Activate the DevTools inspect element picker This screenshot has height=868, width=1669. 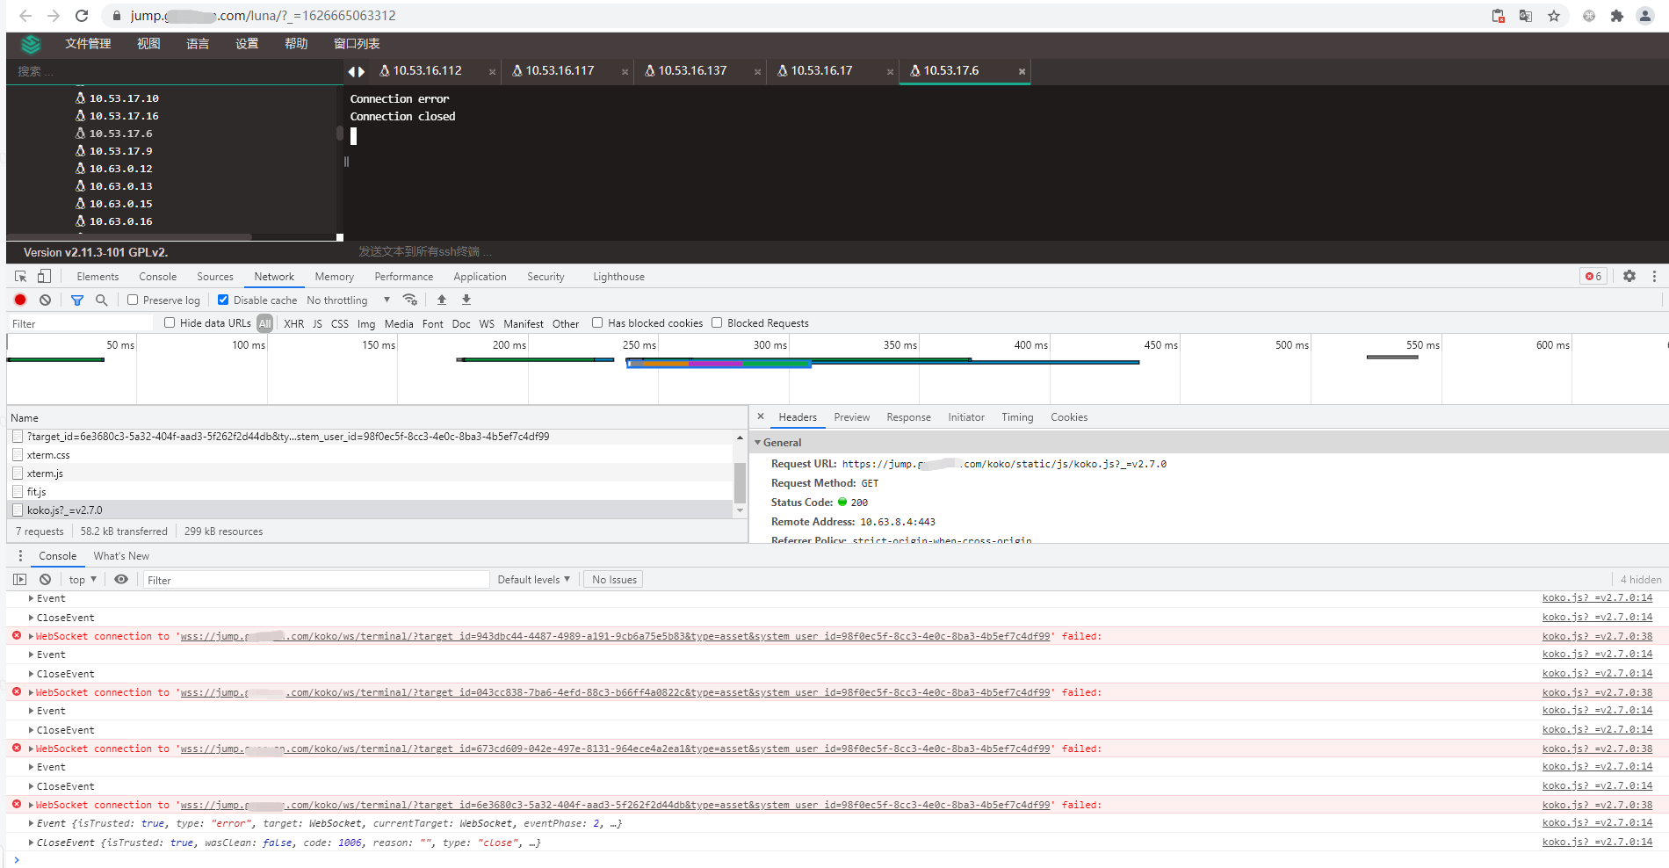tap(21, 276)
